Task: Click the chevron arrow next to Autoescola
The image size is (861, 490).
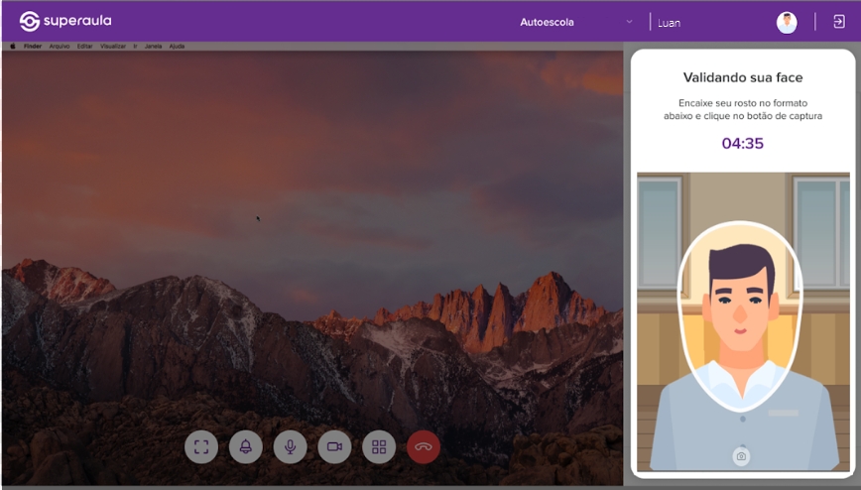Action: (629, 22)
